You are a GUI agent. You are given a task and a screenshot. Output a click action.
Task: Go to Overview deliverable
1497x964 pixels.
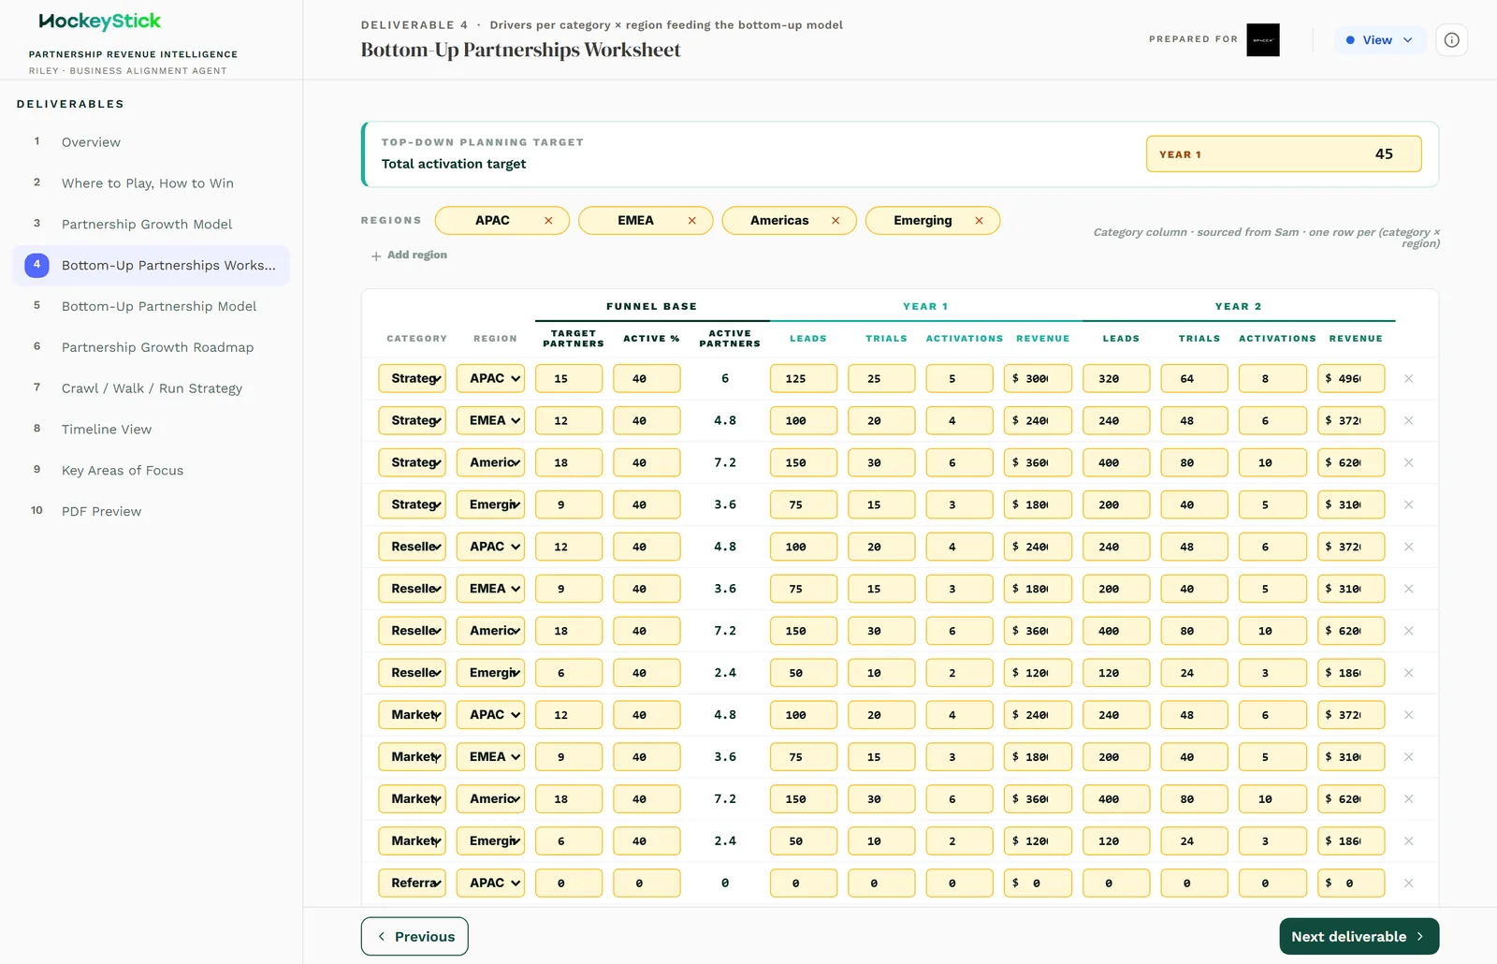[152, 142]
